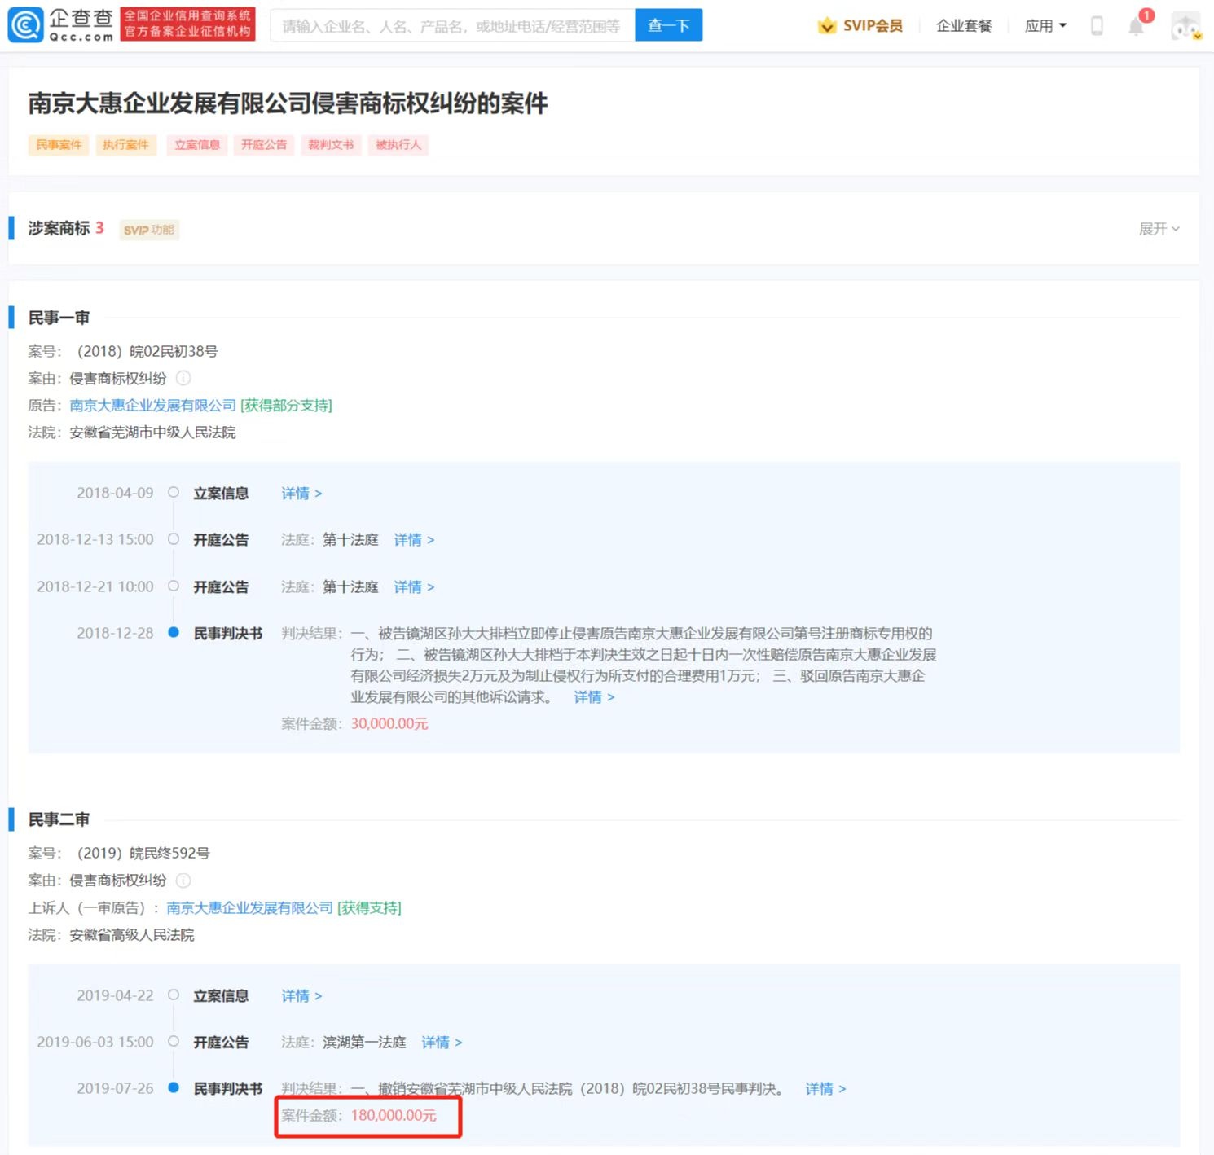The image size is (1214, 1155).
Task: Click info icon beside first-instance 案由
Action: coord(183,378)
